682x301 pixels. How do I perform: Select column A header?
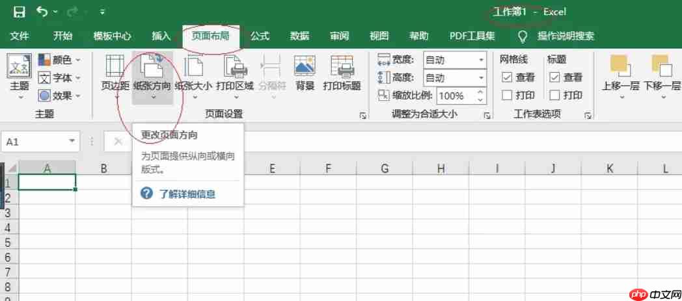click(x=47, y=168)
